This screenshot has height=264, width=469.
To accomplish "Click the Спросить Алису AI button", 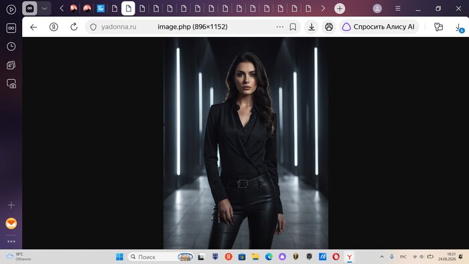I will tap(379, 27).
